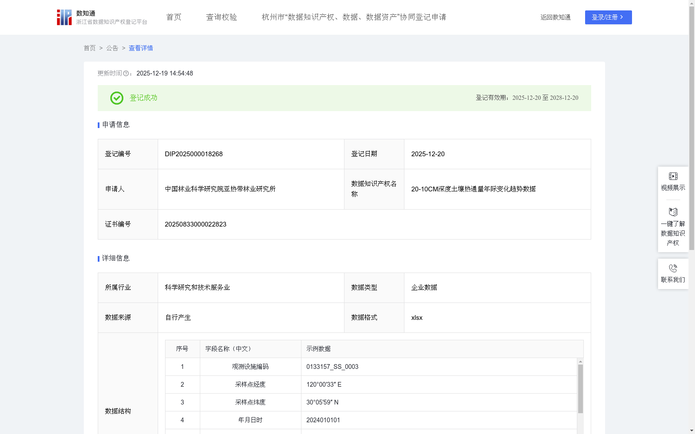This screenshot has height=434, width=695.
Task: Select certificate number 20250833000022823
Action: (195, 224)
